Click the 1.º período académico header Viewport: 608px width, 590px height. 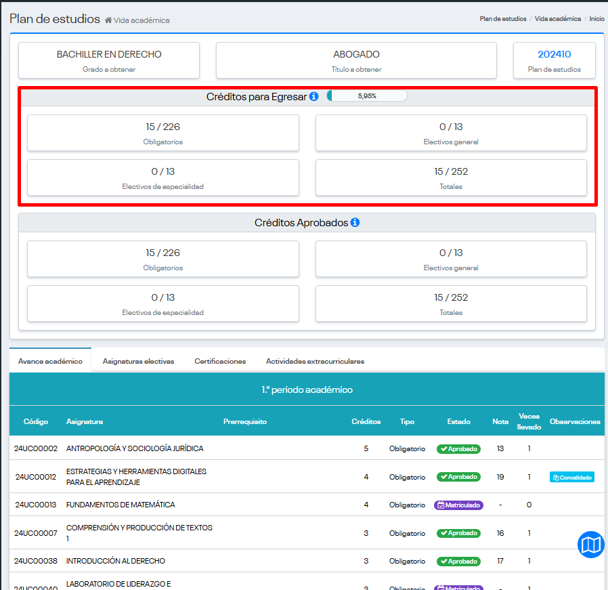[307, 389]
